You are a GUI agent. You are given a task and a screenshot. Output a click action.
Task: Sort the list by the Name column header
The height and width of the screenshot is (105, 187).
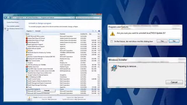42,34
